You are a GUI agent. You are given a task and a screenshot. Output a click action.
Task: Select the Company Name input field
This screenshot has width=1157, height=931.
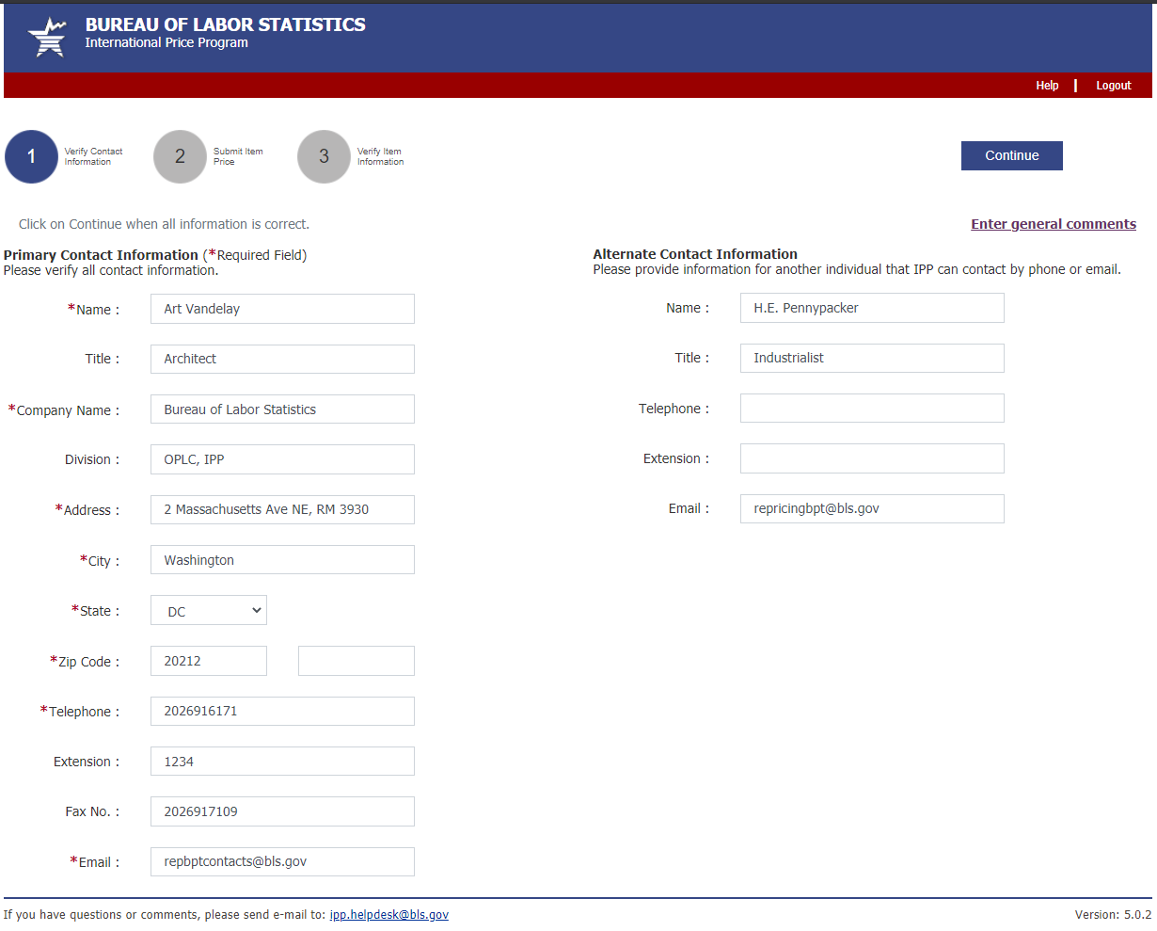pos(282,409)
